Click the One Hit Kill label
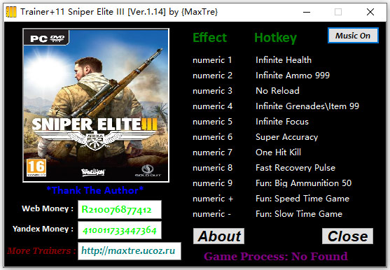The width and height of the screenshot is (390, 270). click(279, 152)
